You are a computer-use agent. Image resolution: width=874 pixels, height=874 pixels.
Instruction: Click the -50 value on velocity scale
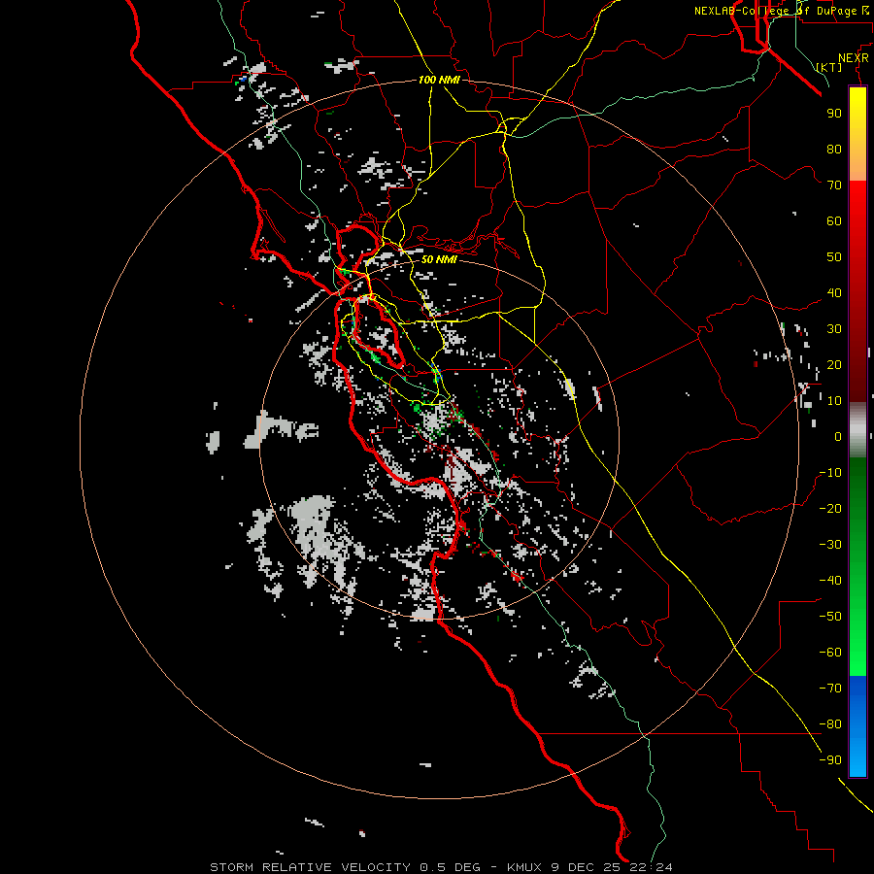830,617
